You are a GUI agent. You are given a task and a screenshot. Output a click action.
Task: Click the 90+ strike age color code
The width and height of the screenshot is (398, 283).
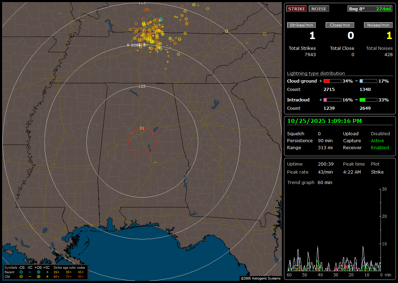point(81,276)
